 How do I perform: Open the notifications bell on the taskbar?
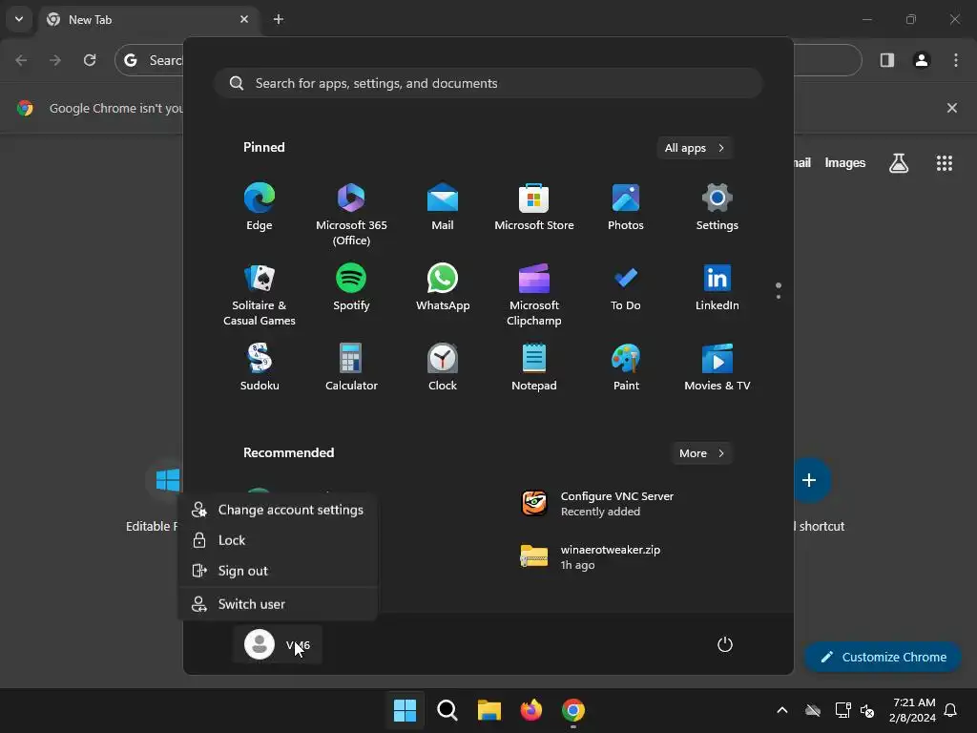[x=950, y=710]
